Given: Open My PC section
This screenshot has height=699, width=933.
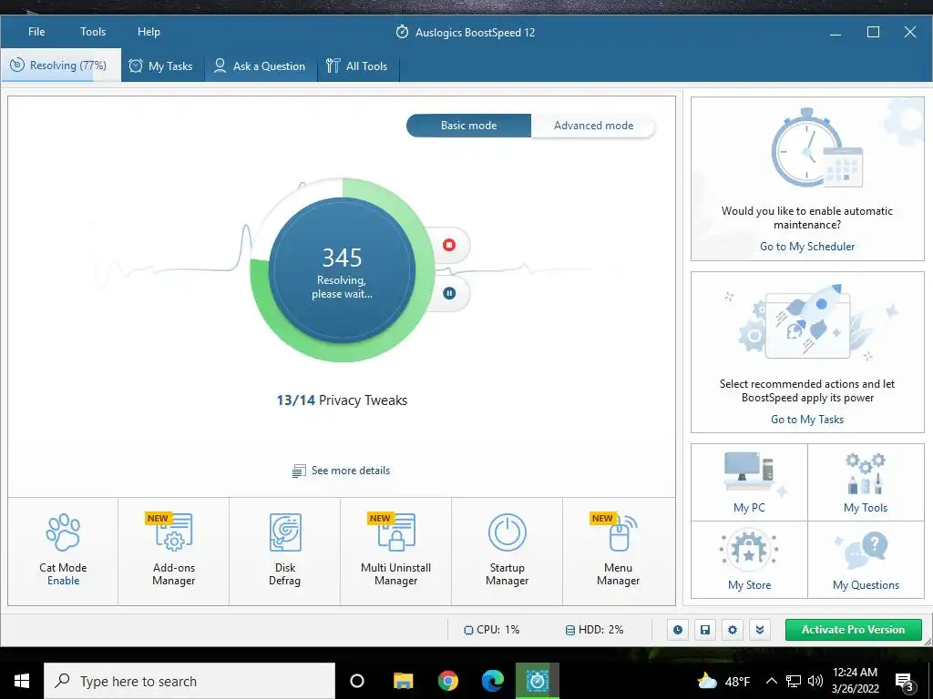Looking at the screenshot, I should click(x=749, y=482).
